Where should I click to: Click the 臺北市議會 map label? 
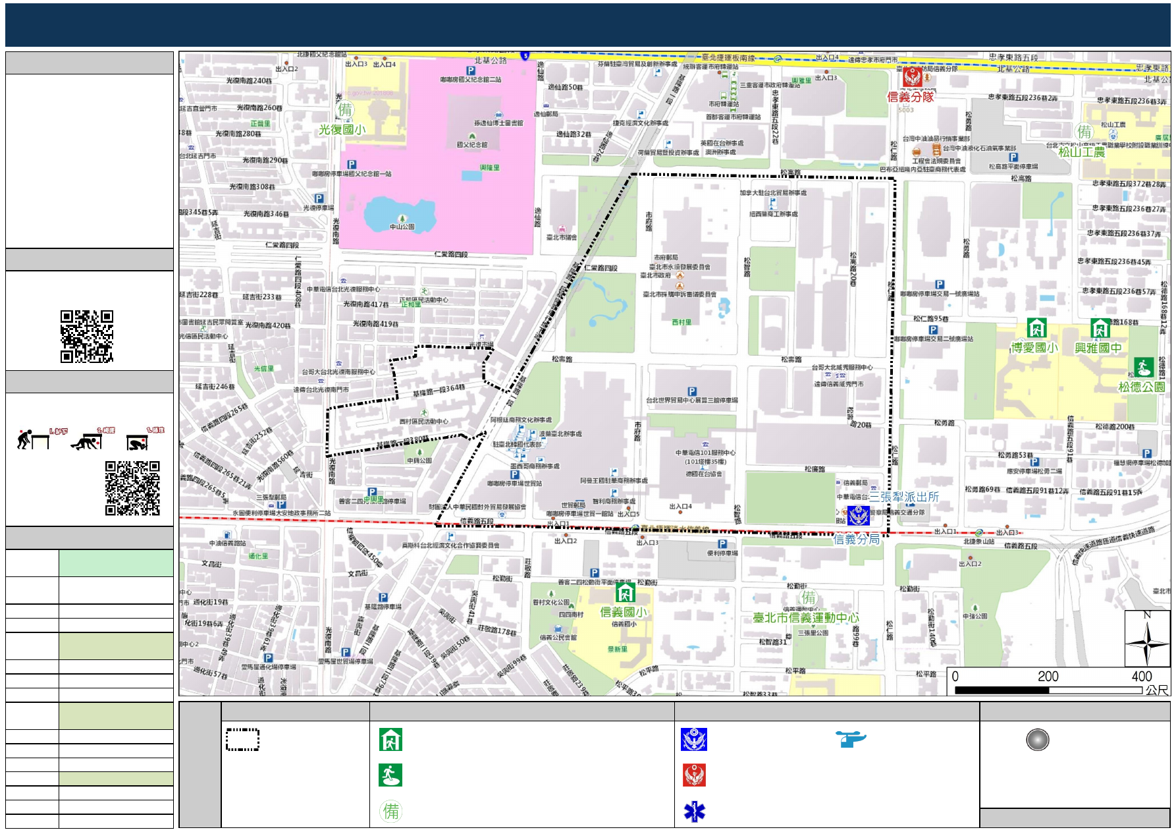pos(562,237)
